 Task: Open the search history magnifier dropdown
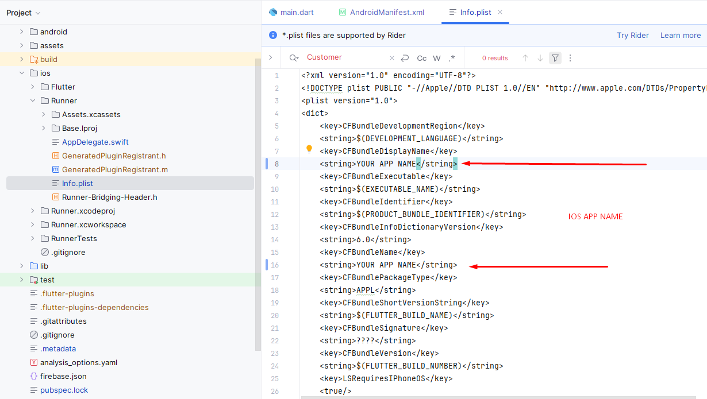[x=294, y=58]
